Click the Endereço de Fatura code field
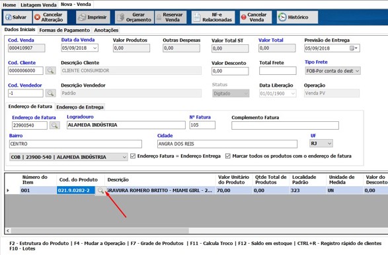Image resolution: width=388 pixels, height=255 pixels. (x=30, y=125)
